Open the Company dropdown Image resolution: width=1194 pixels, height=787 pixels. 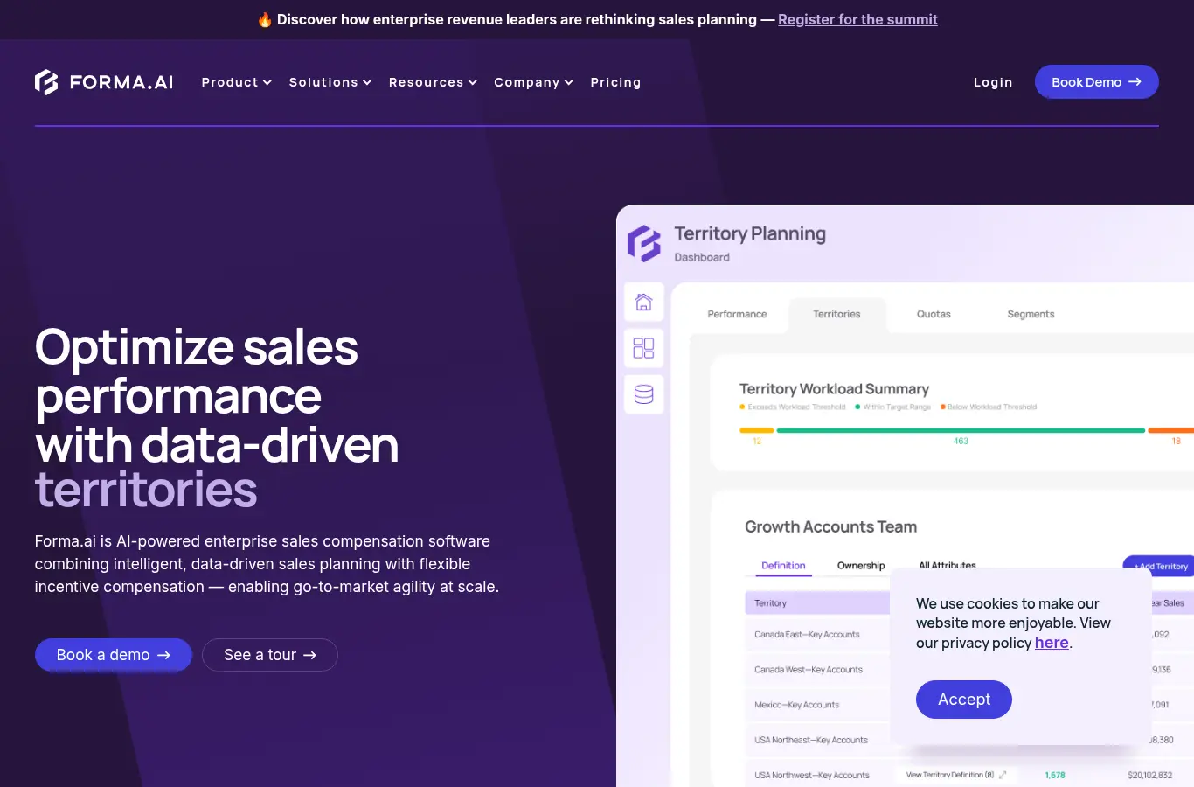pos(533,82)
